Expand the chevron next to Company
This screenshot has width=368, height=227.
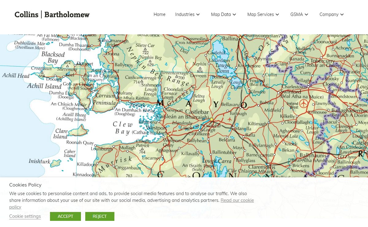tap(342, 14)
